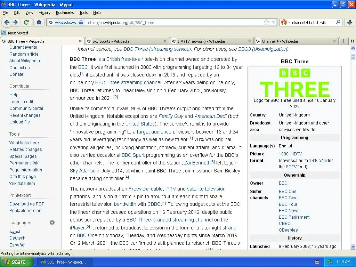
Task: Open the Edit menu
Action: coord(17,13)
